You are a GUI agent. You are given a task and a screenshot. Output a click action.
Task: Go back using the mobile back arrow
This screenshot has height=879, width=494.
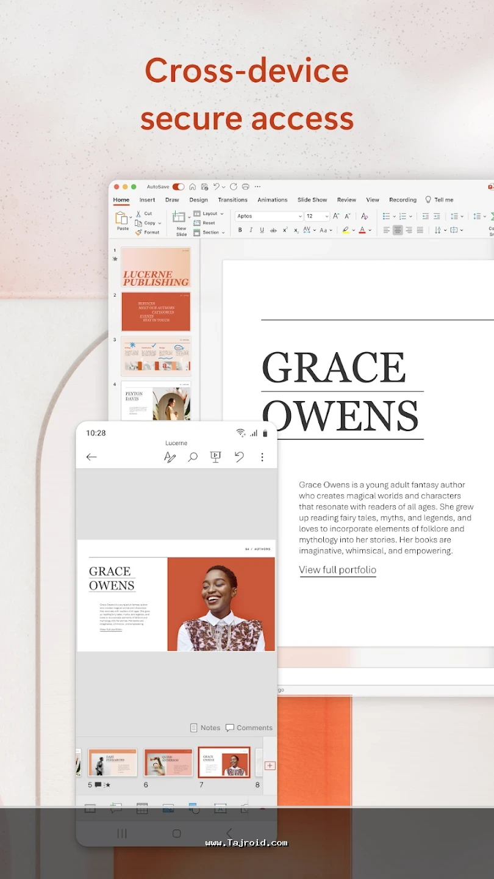(x=91, y=457)
